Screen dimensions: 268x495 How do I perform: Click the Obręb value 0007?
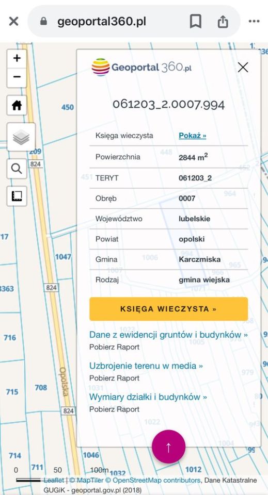coord(187,199)
